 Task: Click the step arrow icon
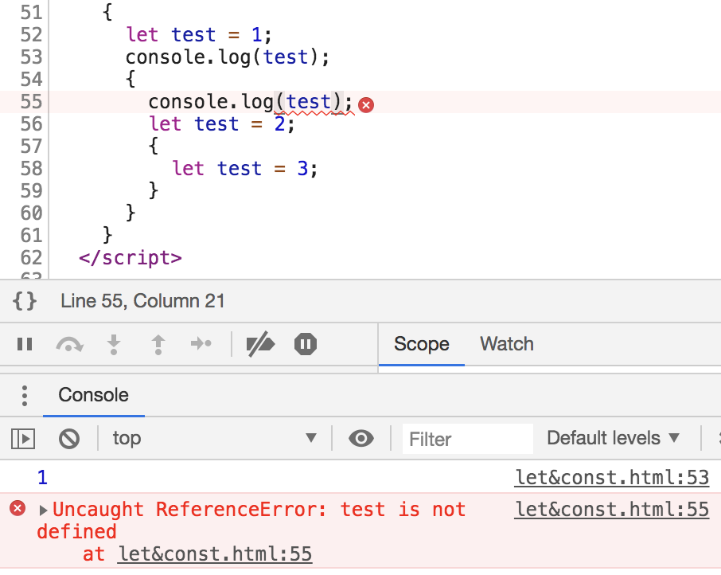[201, 344]
